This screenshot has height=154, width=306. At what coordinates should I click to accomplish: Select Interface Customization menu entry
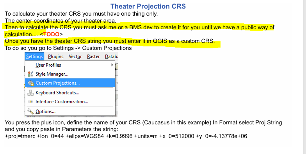tap(70, 102)
